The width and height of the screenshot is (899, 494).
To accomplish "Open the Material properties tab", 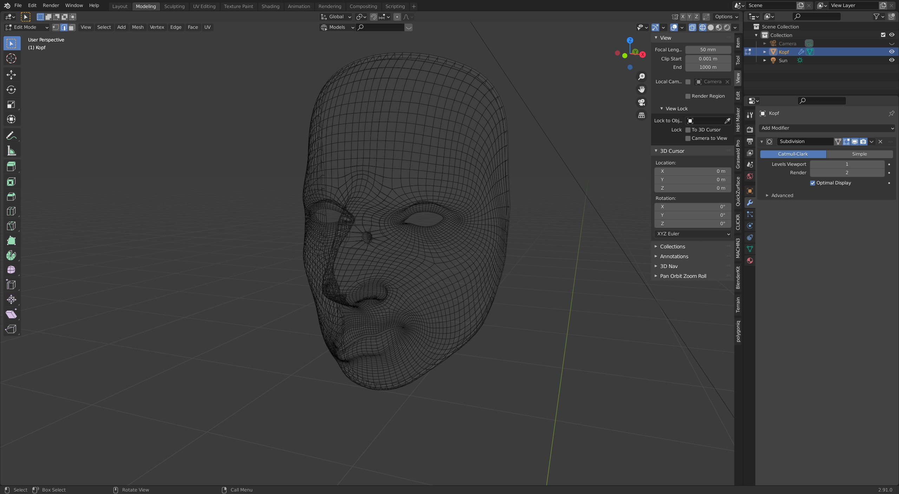I will [x=750, y=261].
